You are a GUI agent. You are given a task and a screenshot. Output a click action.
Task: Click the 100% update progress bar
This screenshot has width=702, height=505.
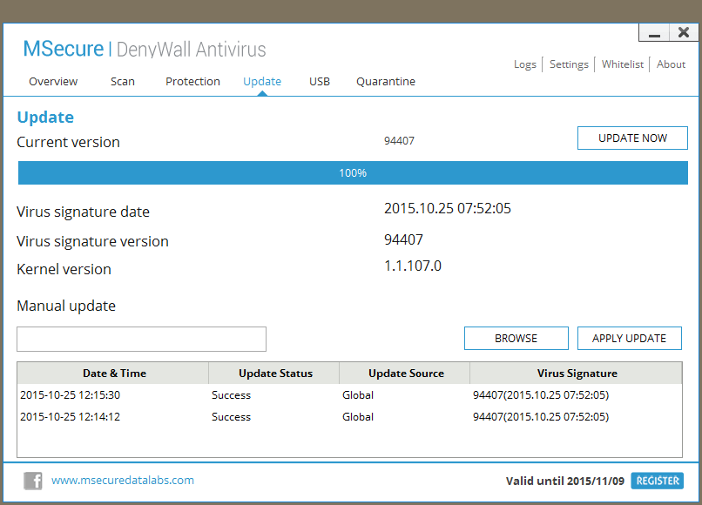pyautogui.click(x=353, y=172)
